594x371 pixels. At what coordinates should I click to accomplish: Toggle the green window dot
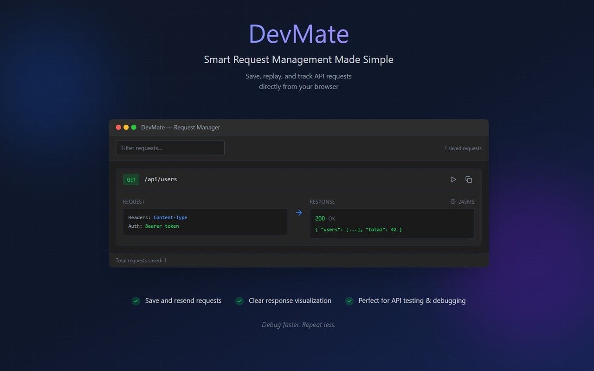coord(133,127)
